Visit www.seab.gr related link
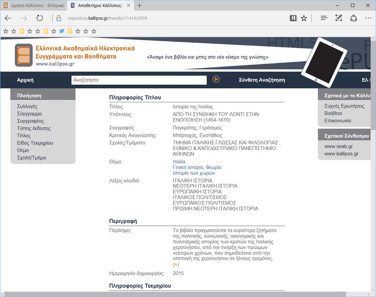 click(338, 146)
